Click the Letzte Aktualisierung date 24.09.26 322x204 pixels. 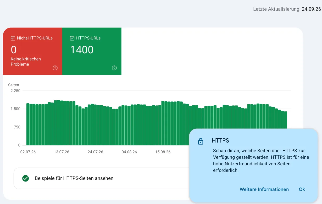coord(311,9)
